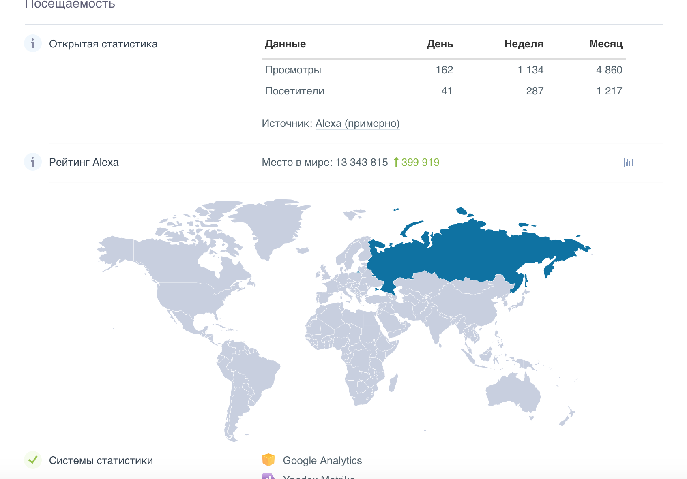Screen dimensions: 687x479
Task: Click the "Google Analytics" label
Action: tap(322, 460)
